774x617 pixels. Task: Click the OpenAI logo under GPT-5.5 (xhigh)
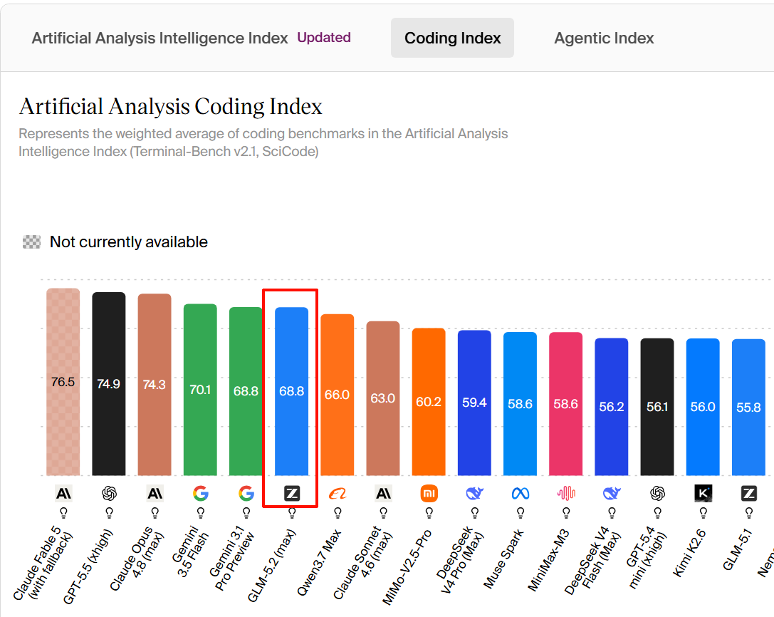(x=109, y=493)
